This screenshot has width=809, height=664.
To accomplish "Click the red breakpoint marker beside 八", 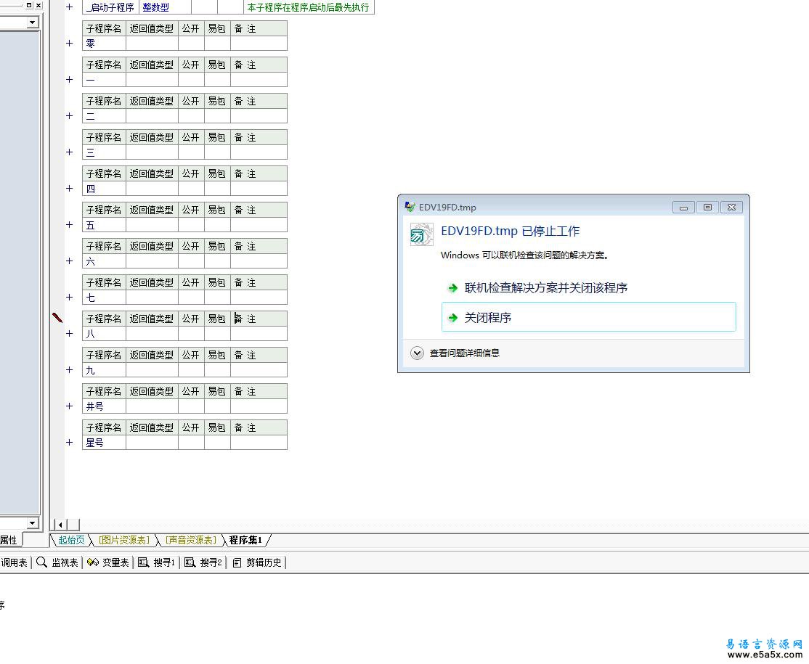I will pos(57,318).
